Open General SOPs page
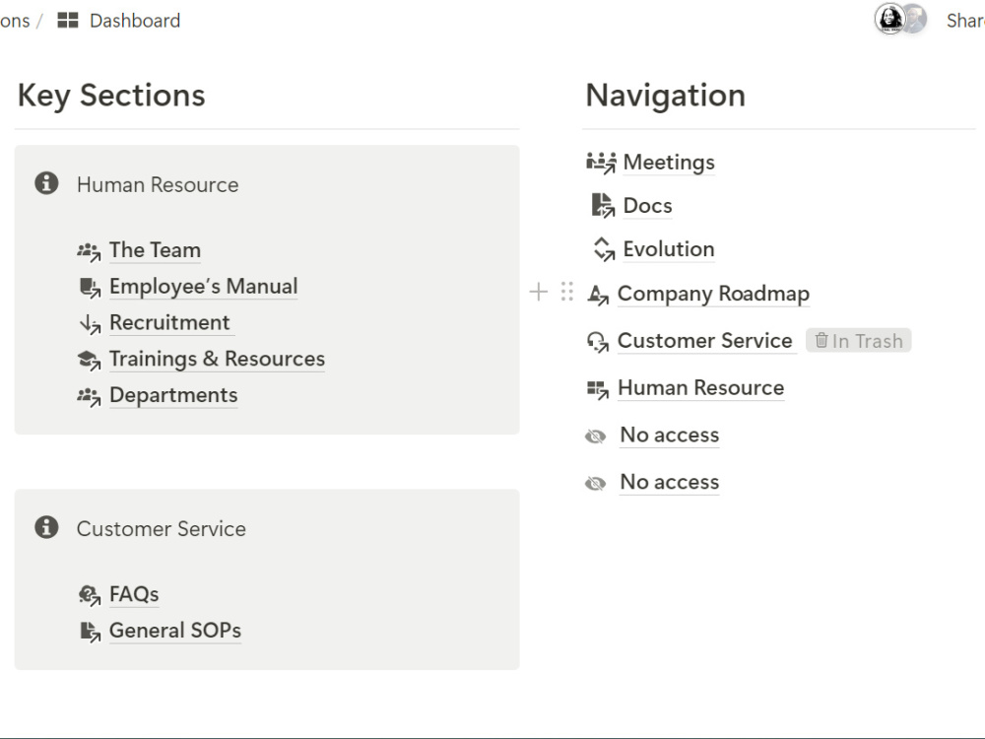Image resolution: width=985 pixels, height=739 pixels. [x=175, y=631]
